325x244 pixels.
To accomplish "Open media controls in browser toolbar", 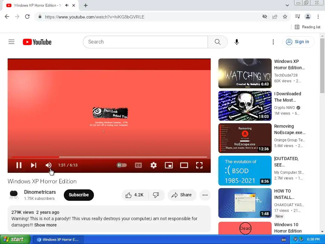I will coord(297,17).
